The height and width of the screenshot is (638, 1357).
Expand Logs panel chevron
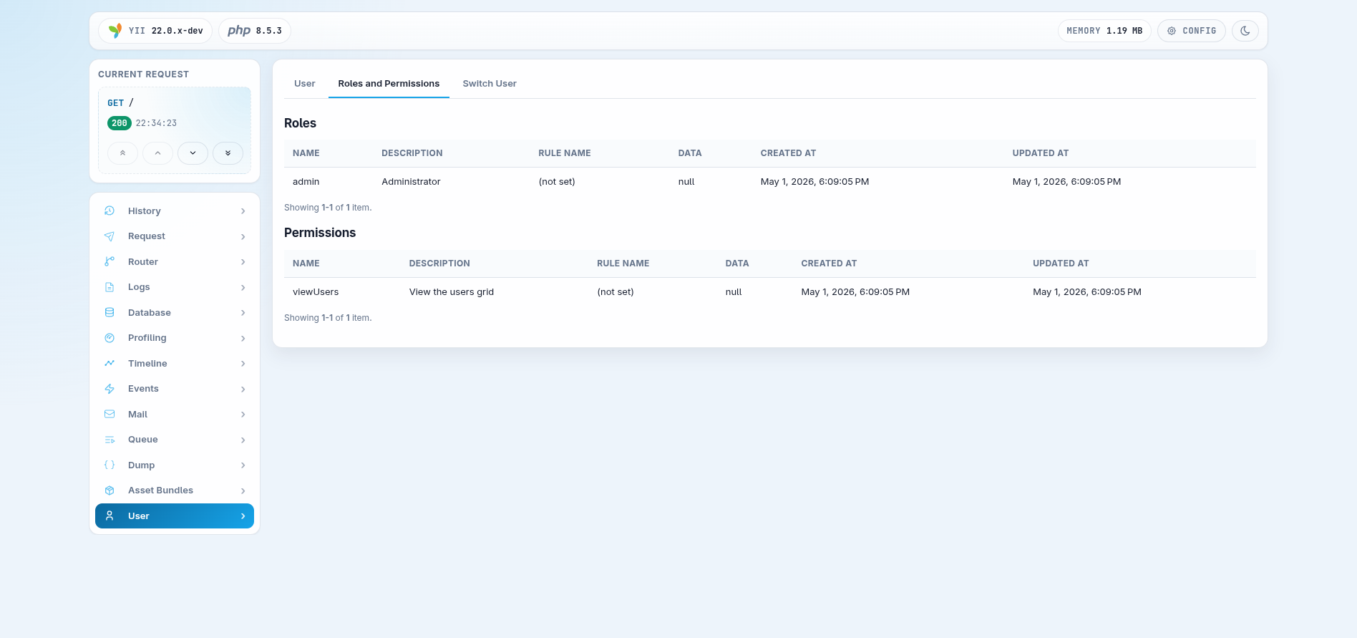(243, 287)
